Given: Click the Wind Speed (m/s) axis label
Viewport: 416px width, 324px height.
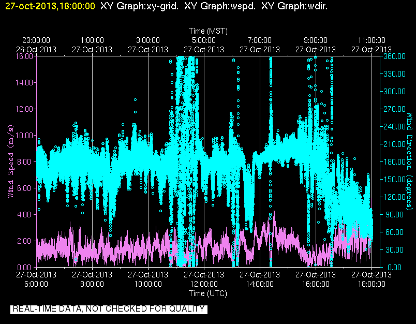Looking at the screenshot, I should 10,161.
